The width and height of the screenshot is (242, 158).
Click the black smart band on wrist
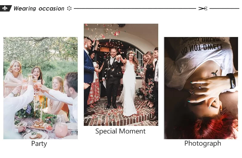(x=231, y=81)
